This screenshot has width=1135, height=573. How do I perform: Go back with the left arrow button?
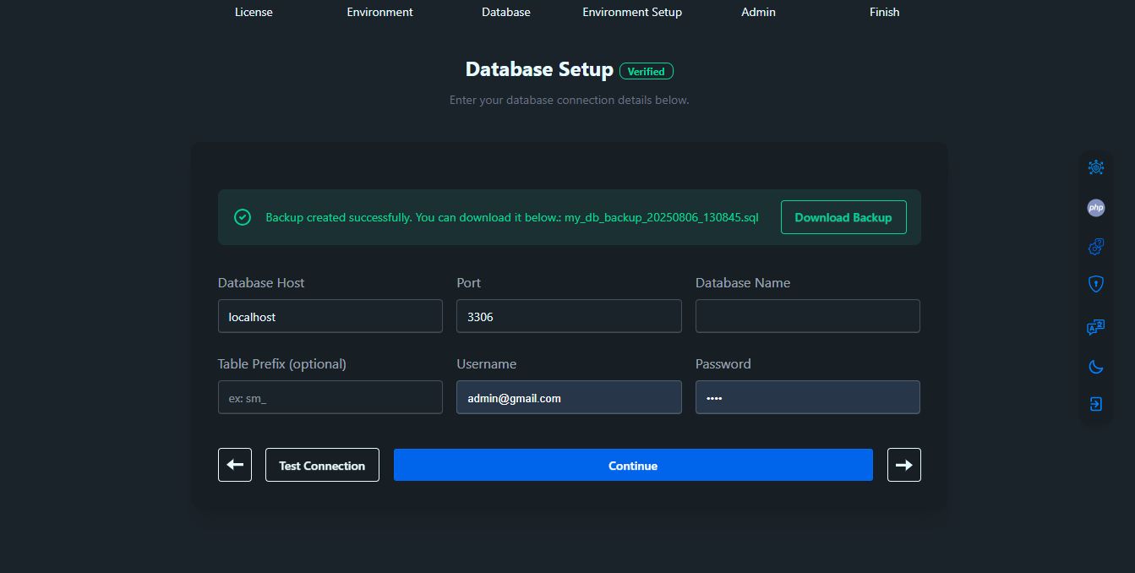click(x=235, y=465)
